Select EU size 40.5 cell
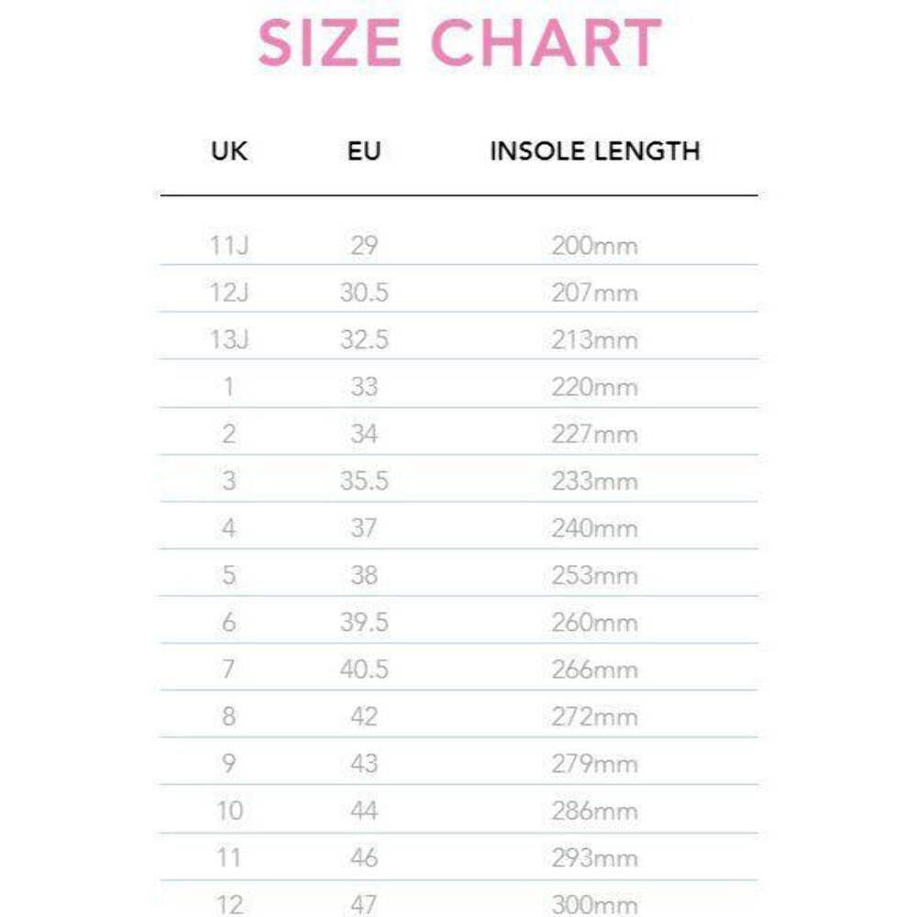Viewport: 917px width, 917px height. (364, 669)
